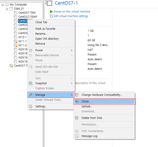Open the Manage menu entry
The image size is (158, 147).
pyautogui.click(x=51, y=95)
